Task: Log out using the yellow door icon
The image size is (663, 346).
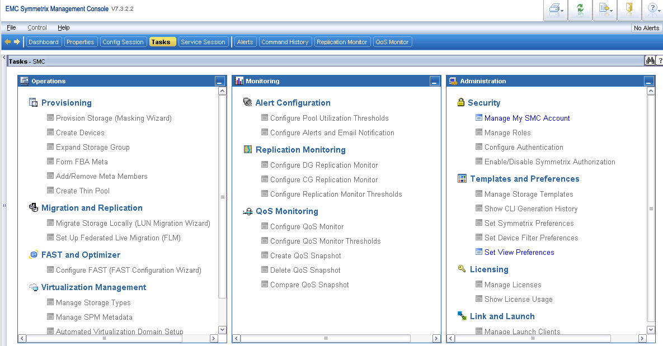Action: tap(629, 10)
